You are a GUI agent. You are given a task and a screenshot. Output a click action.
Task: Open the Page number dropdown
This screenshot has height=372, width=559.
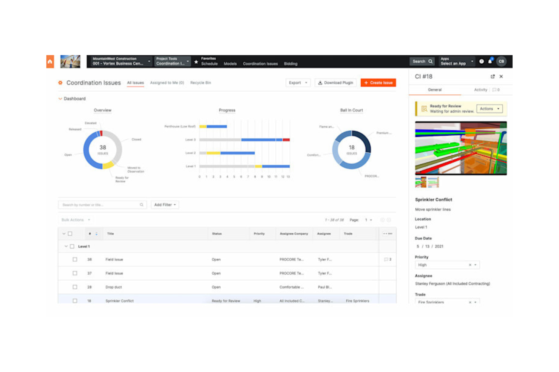368,220
